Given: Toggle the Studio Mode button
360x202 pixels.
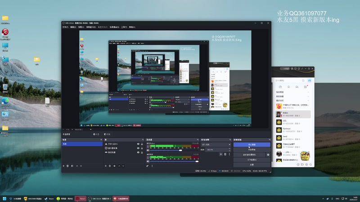Looking at the screenshot, I should click(252, 160).
